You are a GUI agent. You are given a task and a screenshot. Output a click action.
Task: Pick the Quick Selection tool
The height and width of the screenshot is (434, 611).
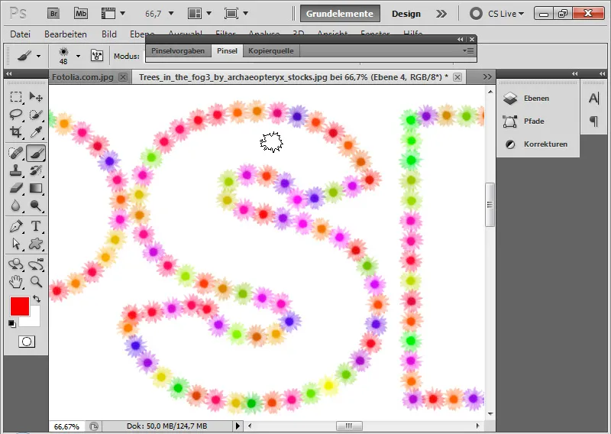point(36,115)
